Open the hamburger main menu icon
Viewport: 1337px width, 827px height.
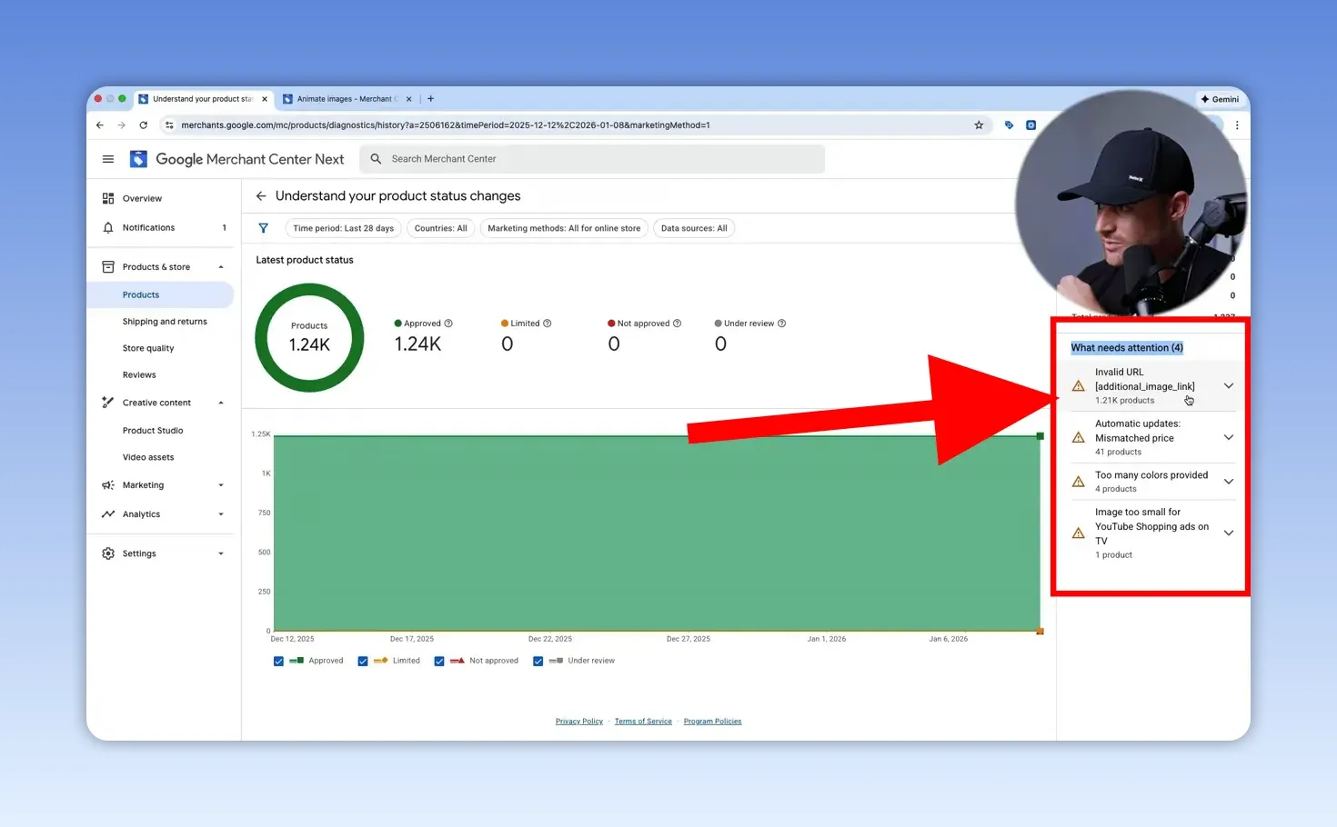tap(108, 159)
